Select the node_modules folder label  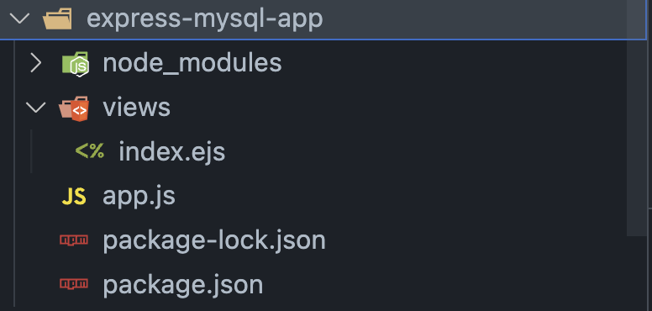[192, 64]
